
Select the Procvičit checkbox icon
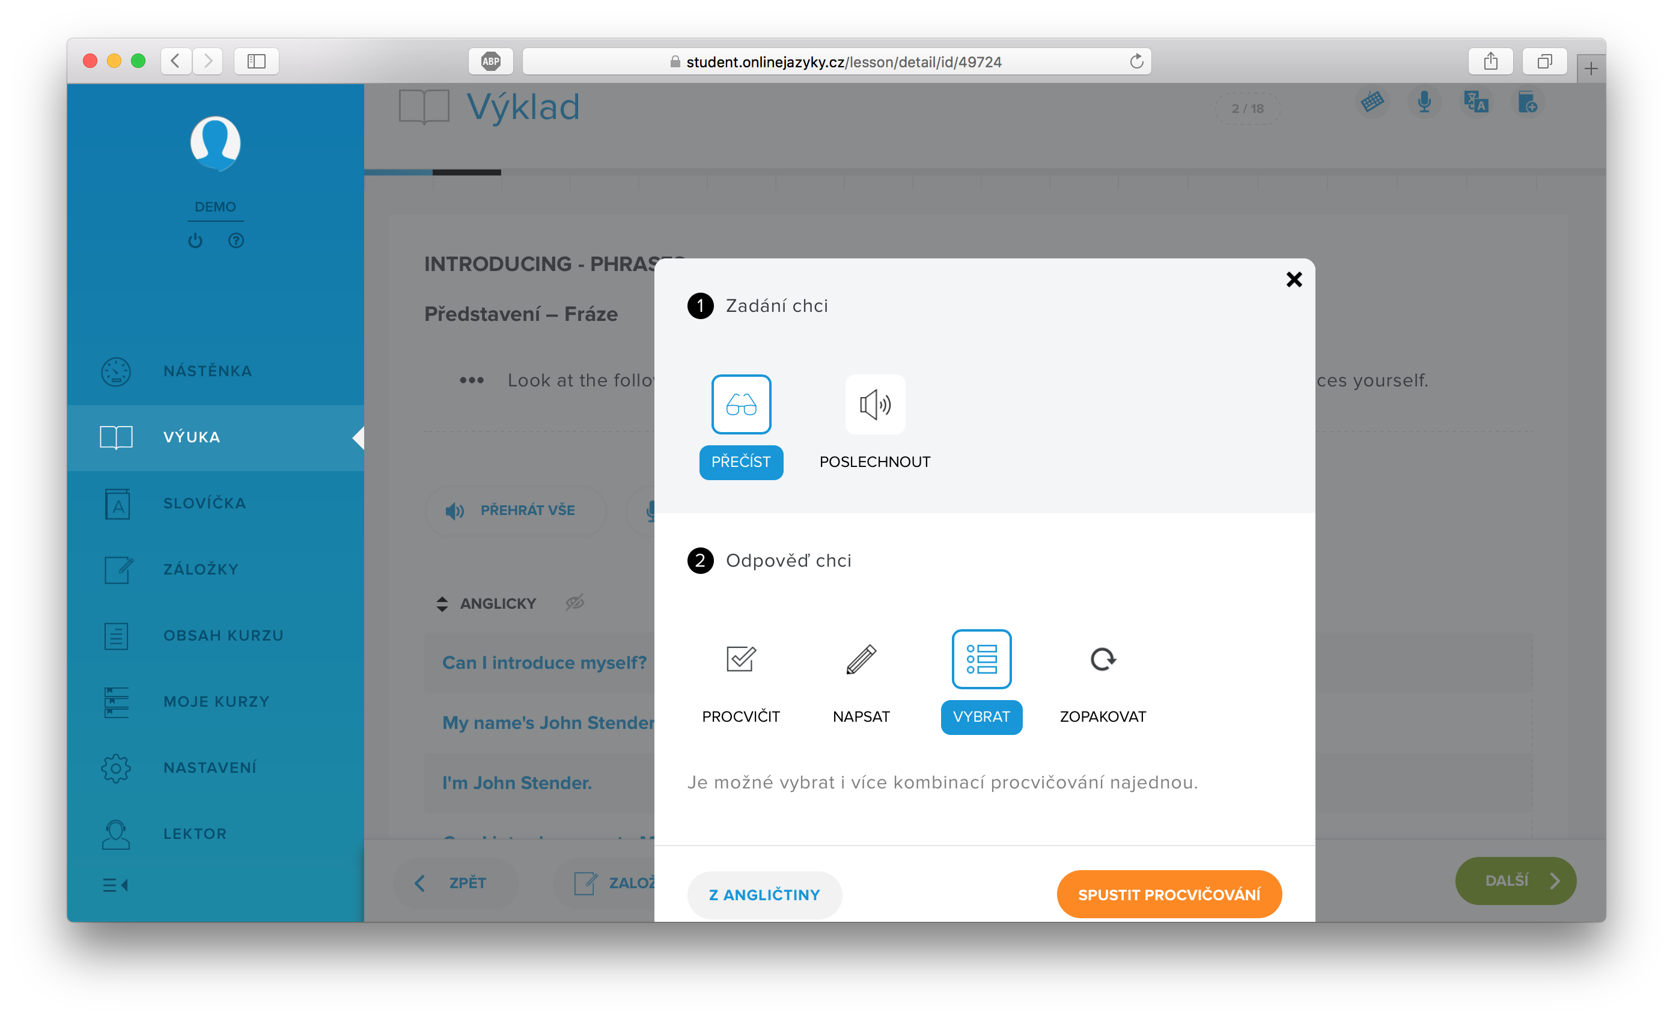[740, 659]
